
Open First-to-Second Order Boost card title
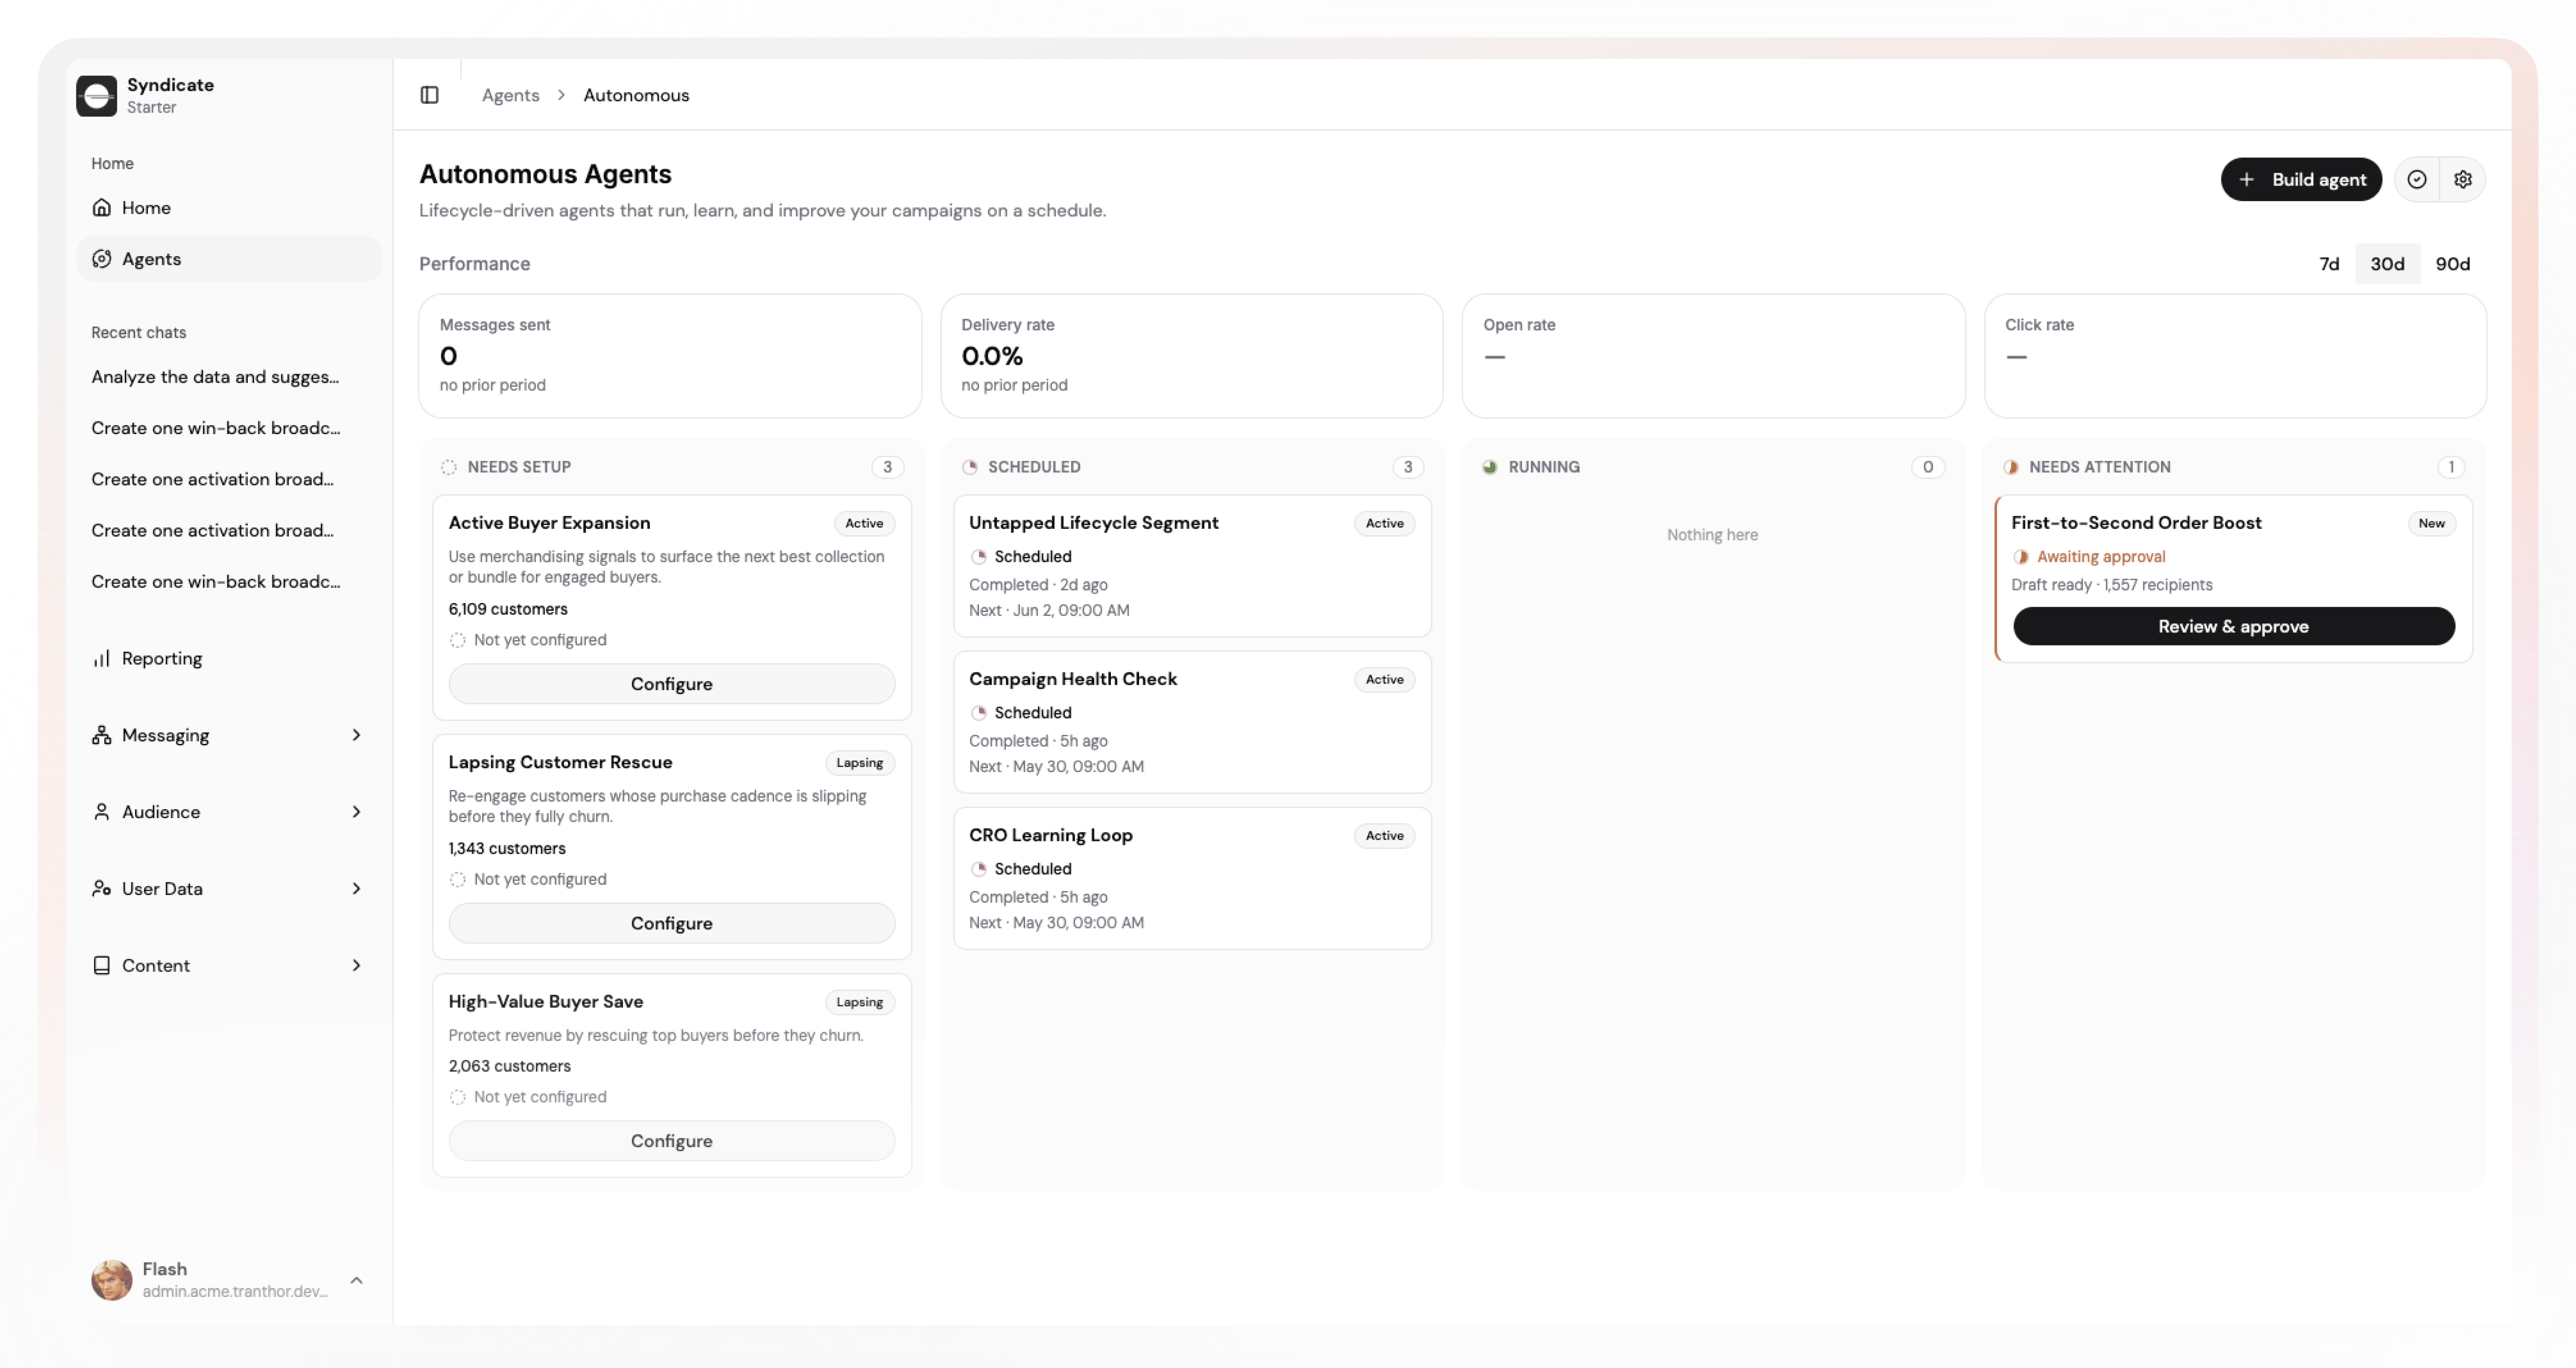click(x=2136, y=523)
